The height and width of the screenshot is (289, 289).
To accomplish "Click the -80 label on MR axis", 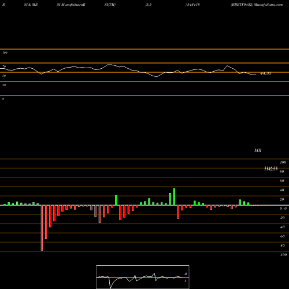I will tap(282, 246).
